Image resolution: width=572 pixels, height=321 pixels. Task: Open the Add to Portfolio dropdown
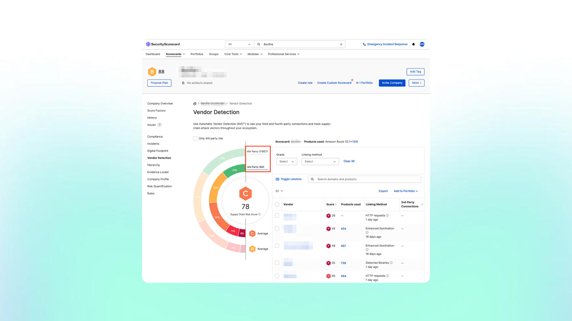point(406,191)
